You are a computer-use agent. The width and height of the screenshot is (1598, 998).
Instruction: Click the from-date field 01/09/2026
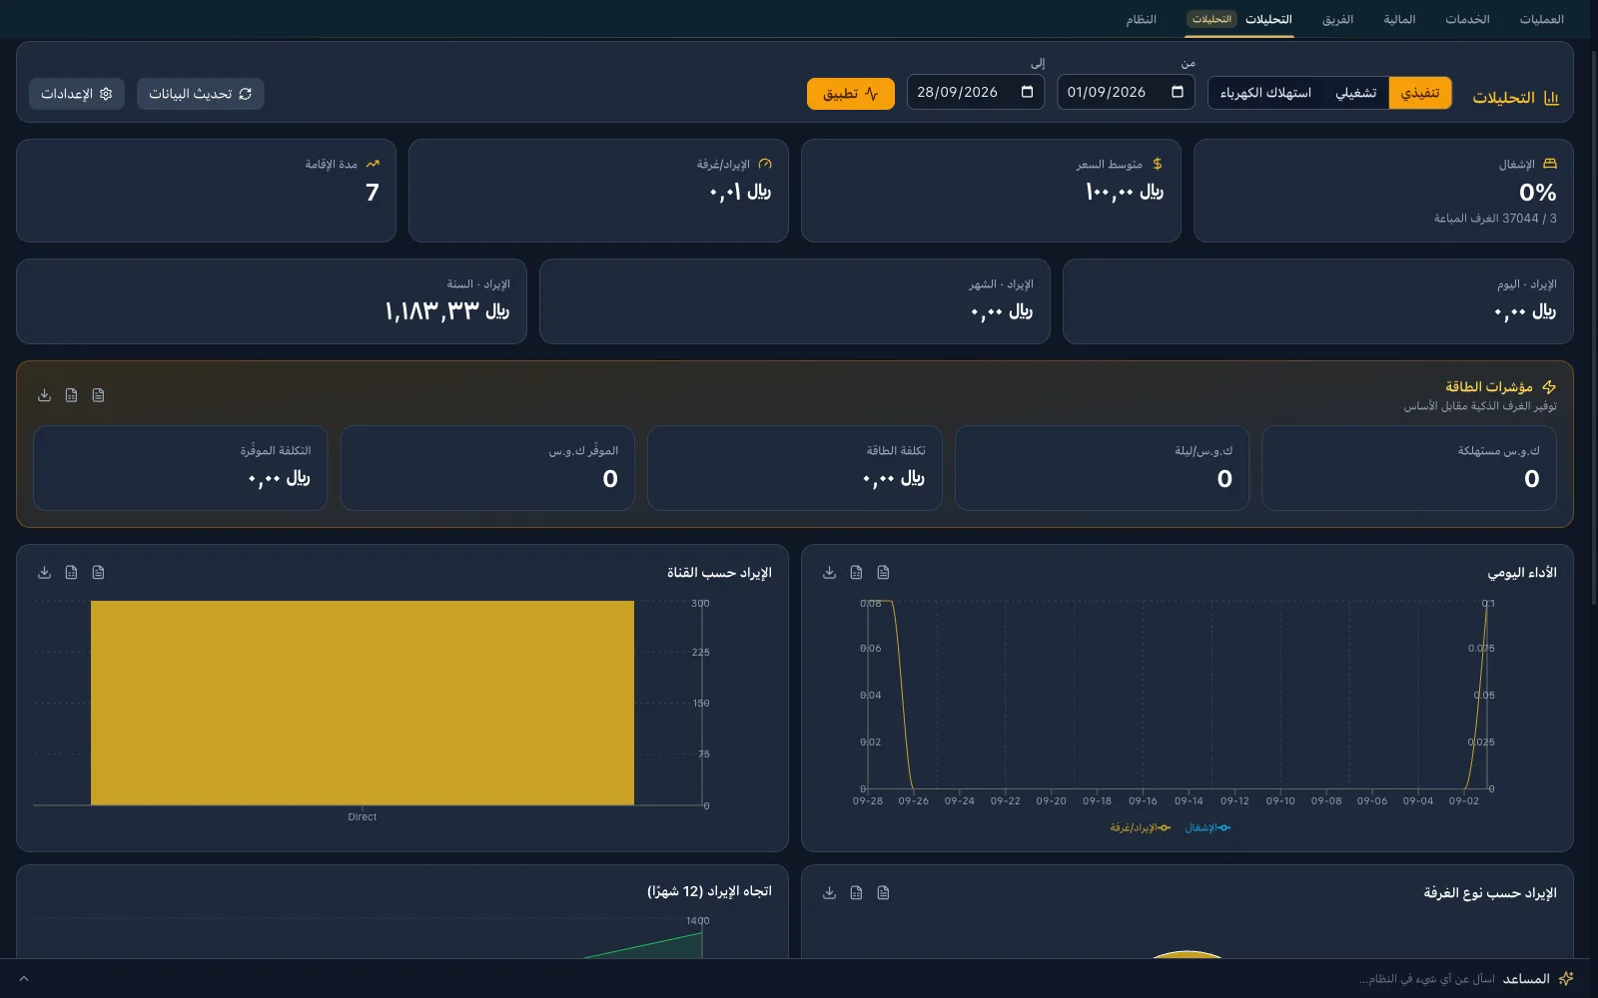pos(1126,92)
